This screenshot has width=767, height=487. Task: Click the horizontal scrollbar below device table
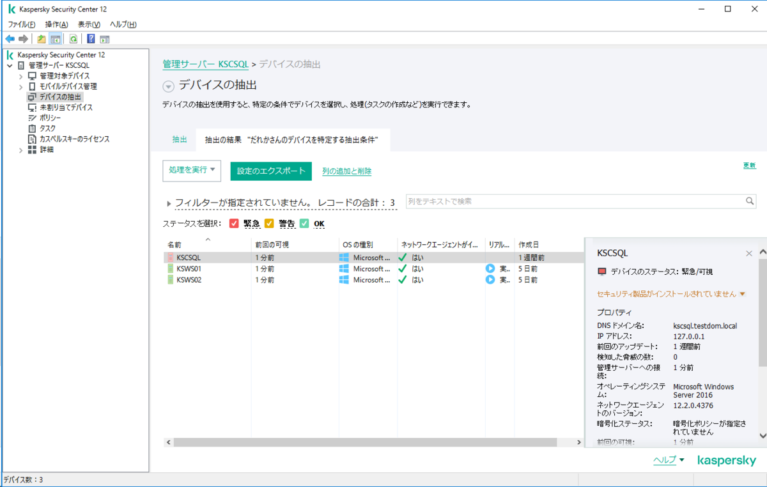click(x=366, y=442)
